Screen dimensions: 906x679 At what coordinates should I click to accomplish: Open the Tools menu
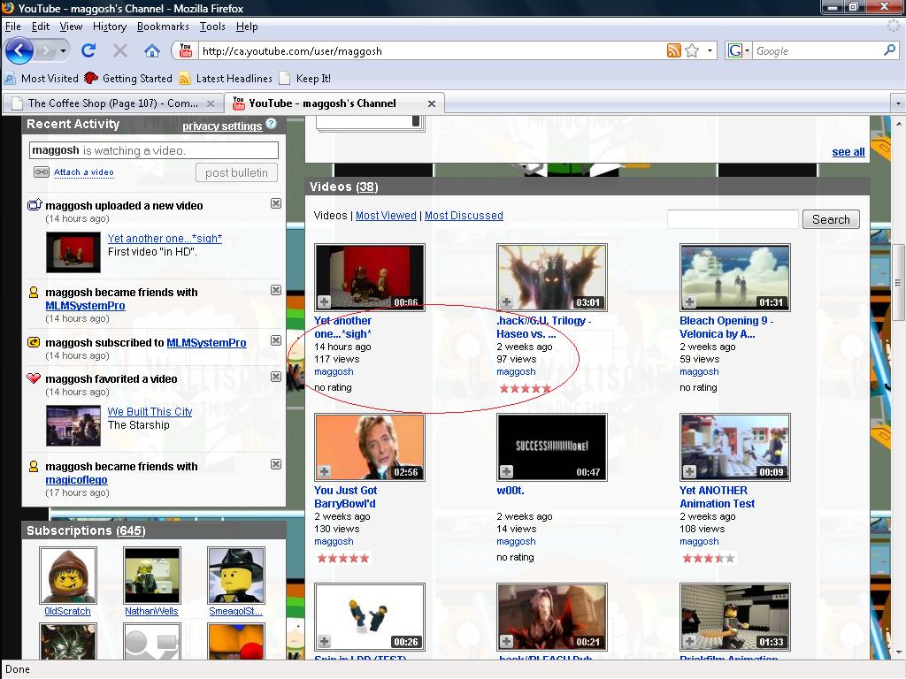212,27
